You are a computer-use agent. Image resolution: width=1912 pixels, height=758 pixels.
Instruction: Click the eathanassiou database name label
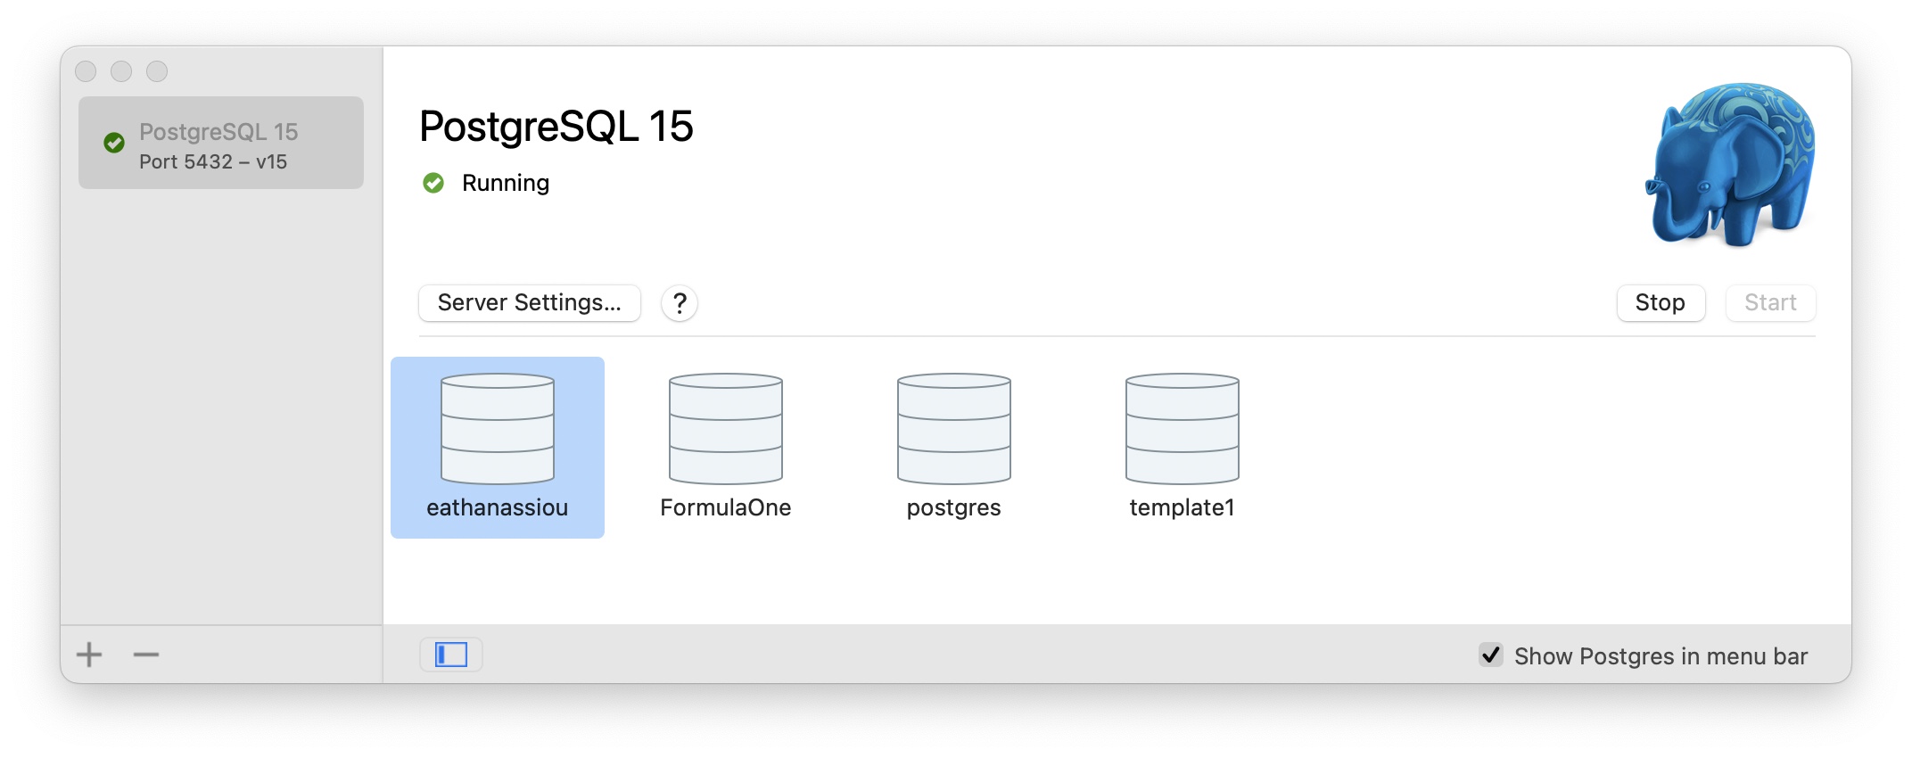497,507
